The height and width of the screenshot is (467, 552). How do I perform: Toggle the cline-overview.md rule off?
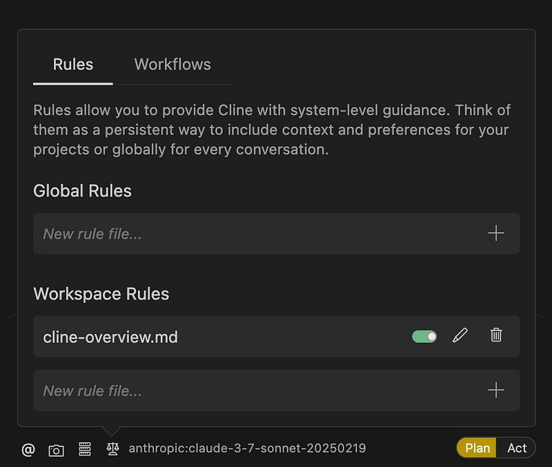point(424,337)
